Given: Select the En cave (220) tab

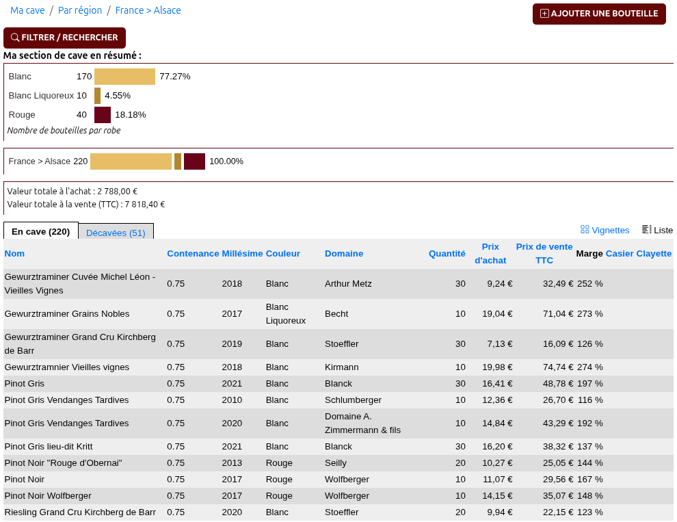Looking at the screenshot, I should pos(40,231).
